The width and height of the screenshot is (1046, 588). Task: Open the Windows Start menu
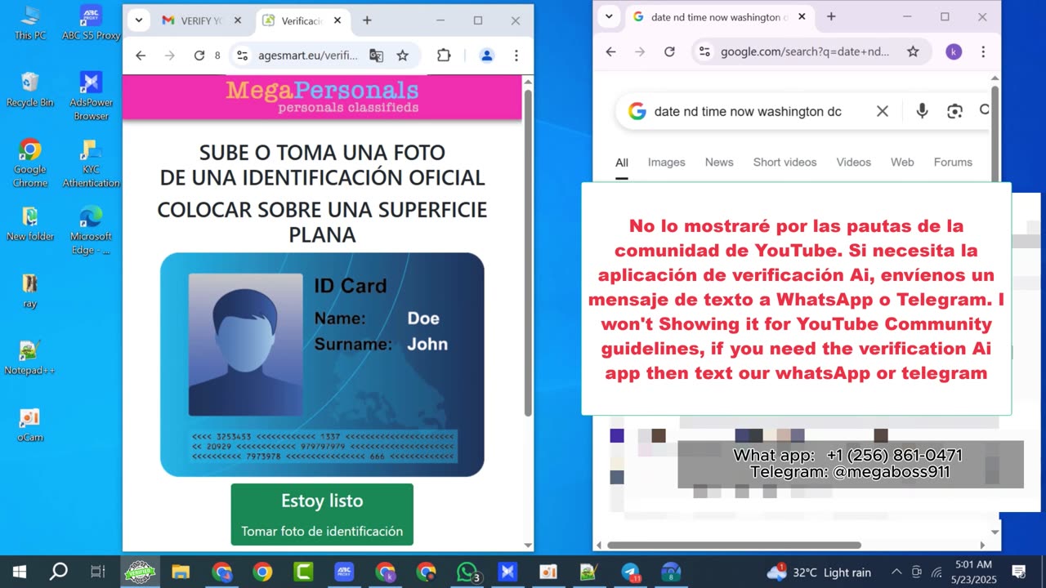20,572
